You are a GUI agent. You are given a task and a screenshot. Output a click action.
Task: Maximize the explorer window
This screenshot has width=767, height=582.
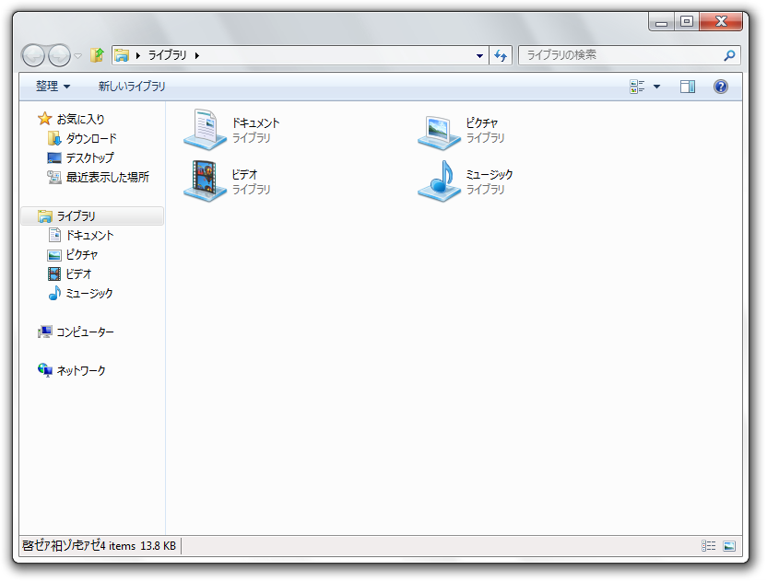point(687,21)
